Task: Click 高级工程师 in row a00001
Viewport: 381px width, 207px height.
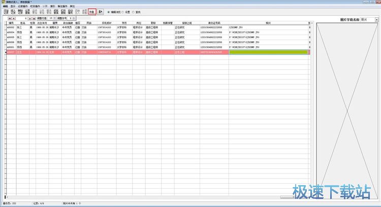Action: [x=152, y=47]
